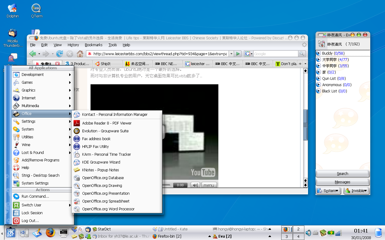Viewport: 385px width, 240px height.
Task: Click Firefox stop loading icon
Action: click(70, 54)
